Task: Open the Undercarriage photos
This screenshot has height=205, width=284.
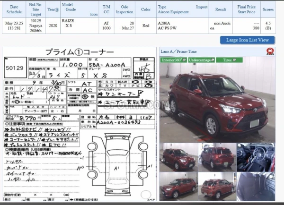Action: [201, 60]
